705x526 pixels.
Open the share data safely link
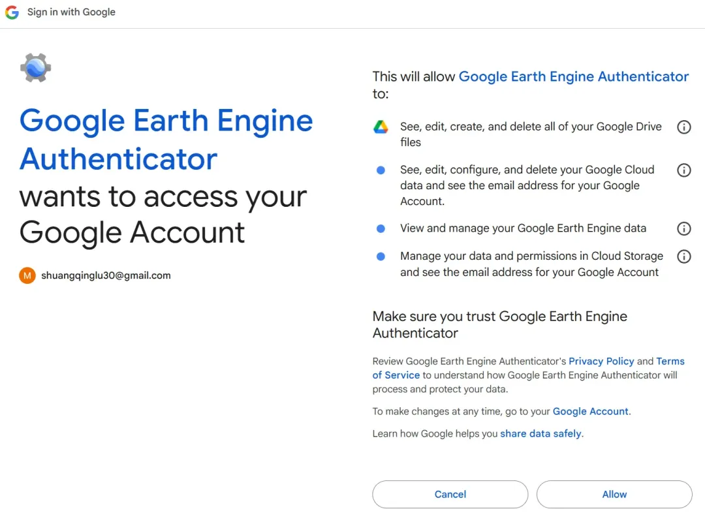tap(540, 433)
